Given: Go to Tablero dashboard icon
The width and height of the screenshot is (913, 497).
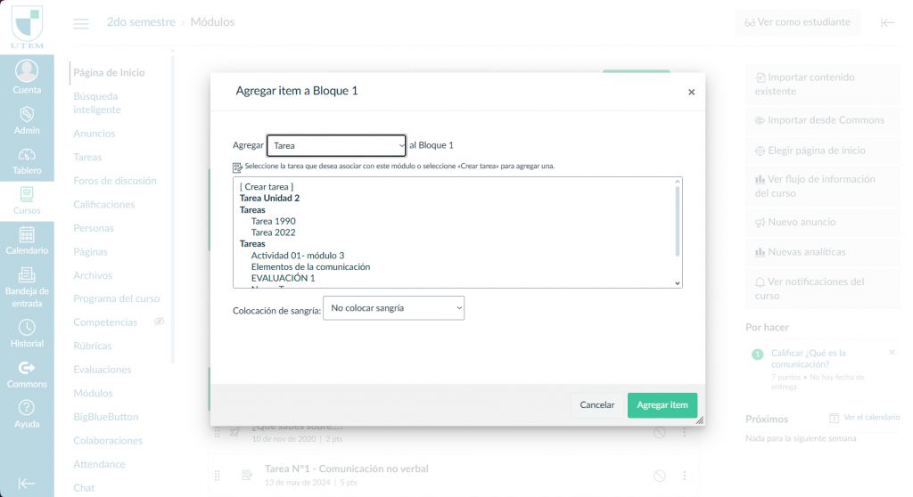Looking at the screenshot, I should pyautogui.click(x=27, y=155).
